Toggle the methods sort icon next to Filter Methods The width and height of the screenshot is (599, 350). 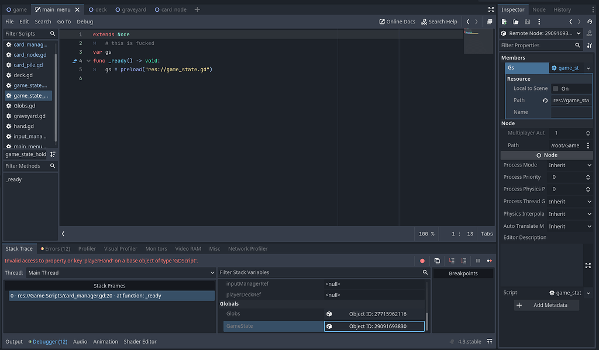pyautogui.click(x=51, y=154)
